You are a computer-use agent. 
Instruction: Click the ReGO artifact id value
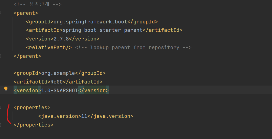pyautogui.click(x=56, y=82)
